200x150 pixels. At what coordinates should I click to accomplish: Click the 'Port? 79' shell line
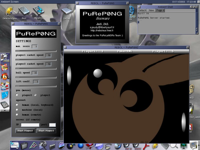pyautogui.click(x=143, y=13)
